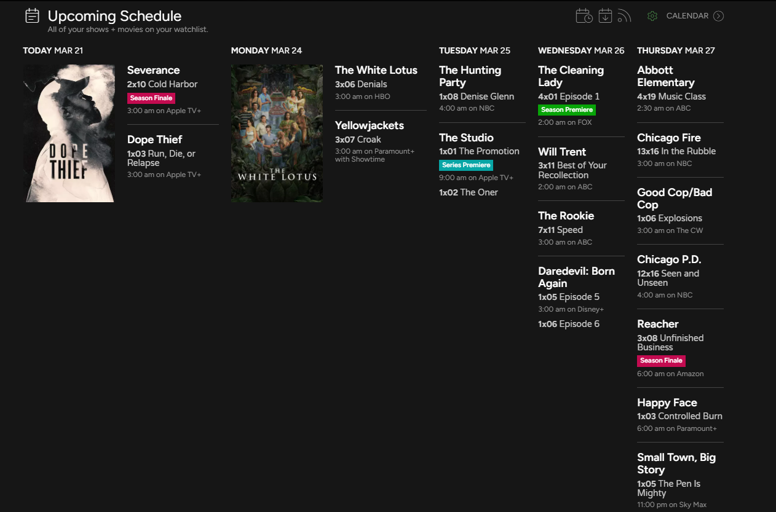This screenshot has height=512, width=776.
Task: Open the Severance show title
Action: tap(153, 70)
